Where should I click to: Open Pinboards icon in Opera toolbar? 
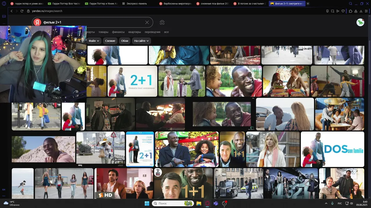(x=327, y=11)
